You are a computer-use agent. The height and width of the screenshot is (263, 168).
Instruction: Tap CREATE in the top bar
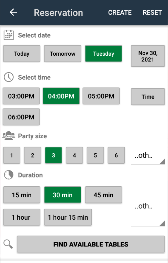[x=120, y=13]
